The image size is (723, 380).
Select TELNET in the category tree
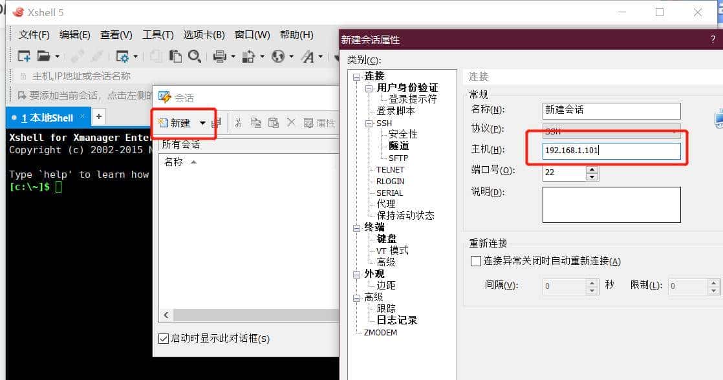point(390,169)
